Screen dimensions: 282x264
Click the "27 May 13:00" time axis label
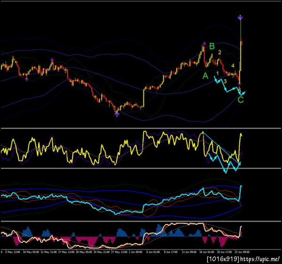[119, 252]
